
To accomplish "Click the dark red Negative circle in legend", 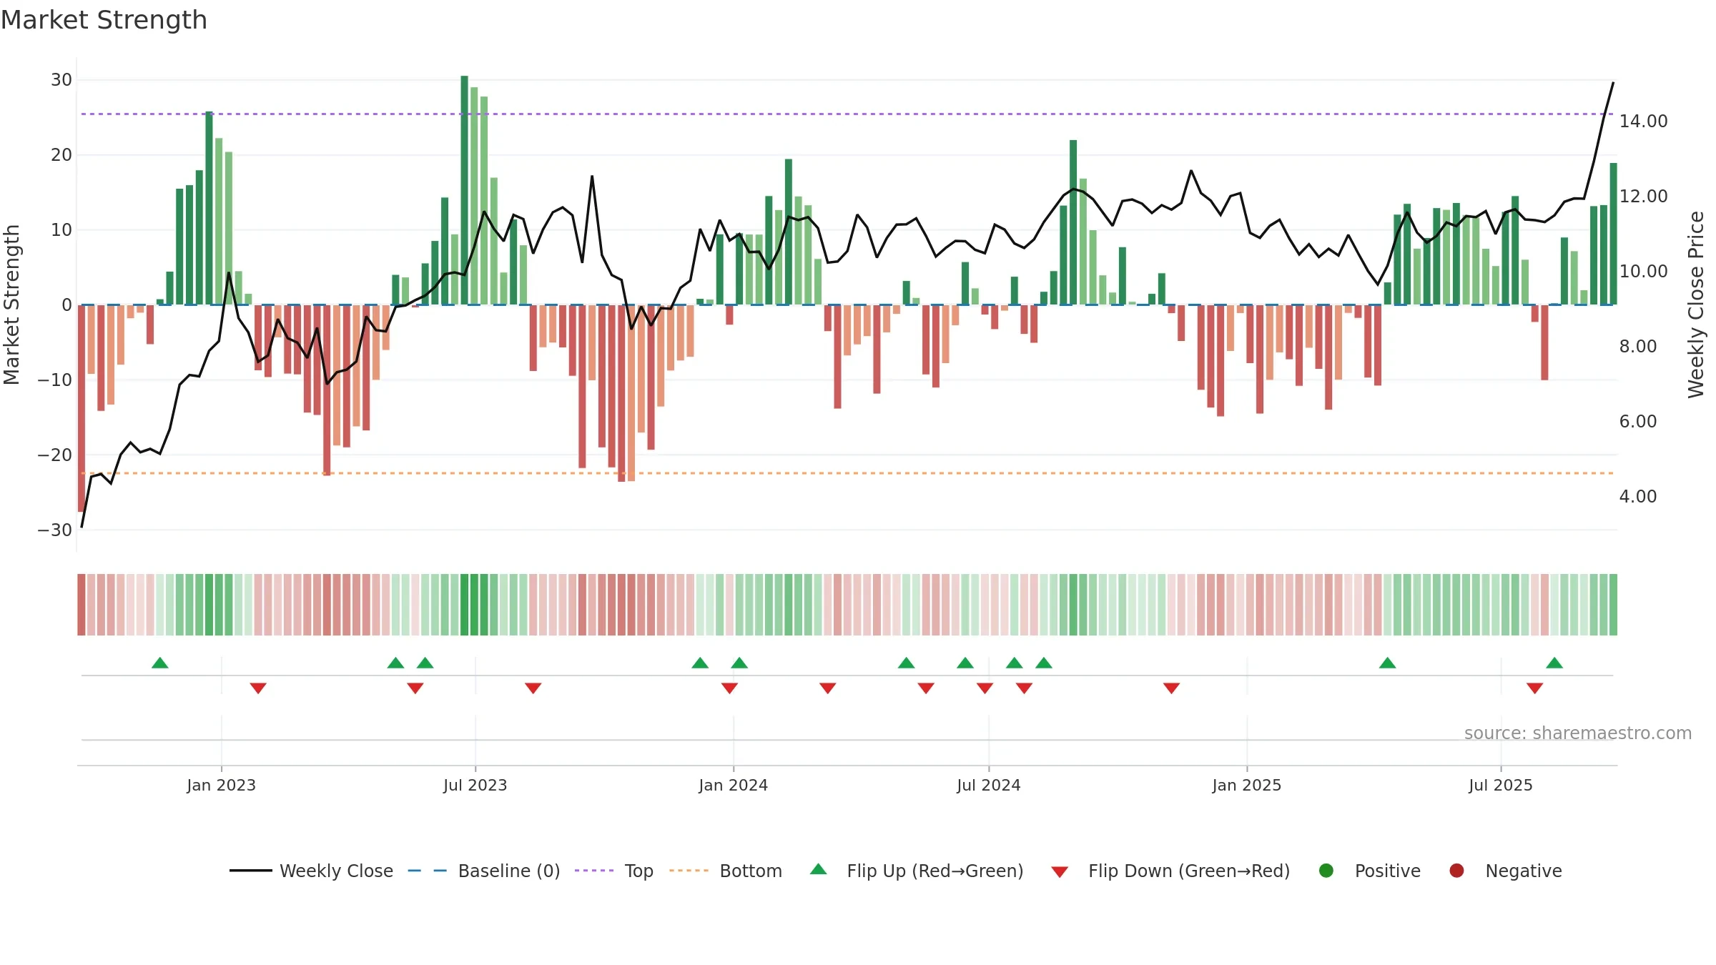I will click(x=1456, y=871).
